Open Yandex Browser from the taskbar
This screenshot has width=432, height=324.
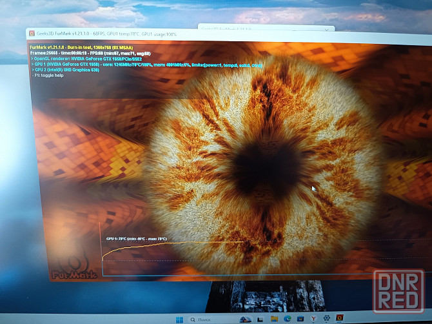pyautogui.click(x=313, y=319)
